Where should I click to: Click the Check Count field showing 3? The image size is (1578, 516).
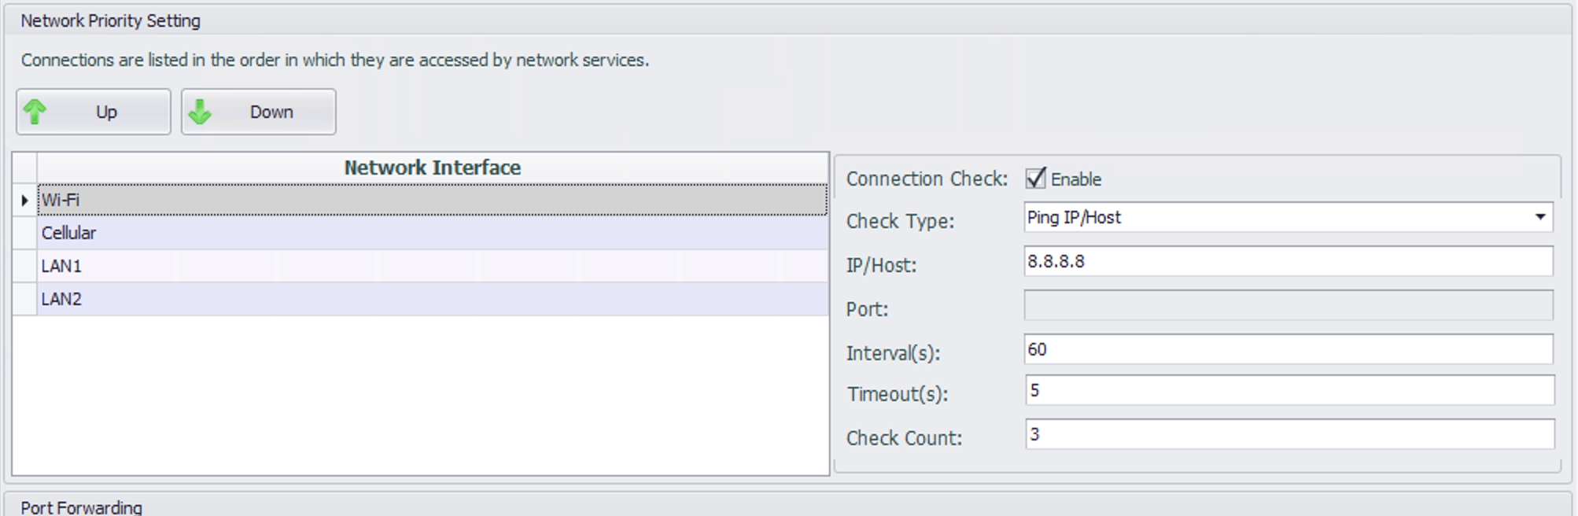[x=1290, y=434]
